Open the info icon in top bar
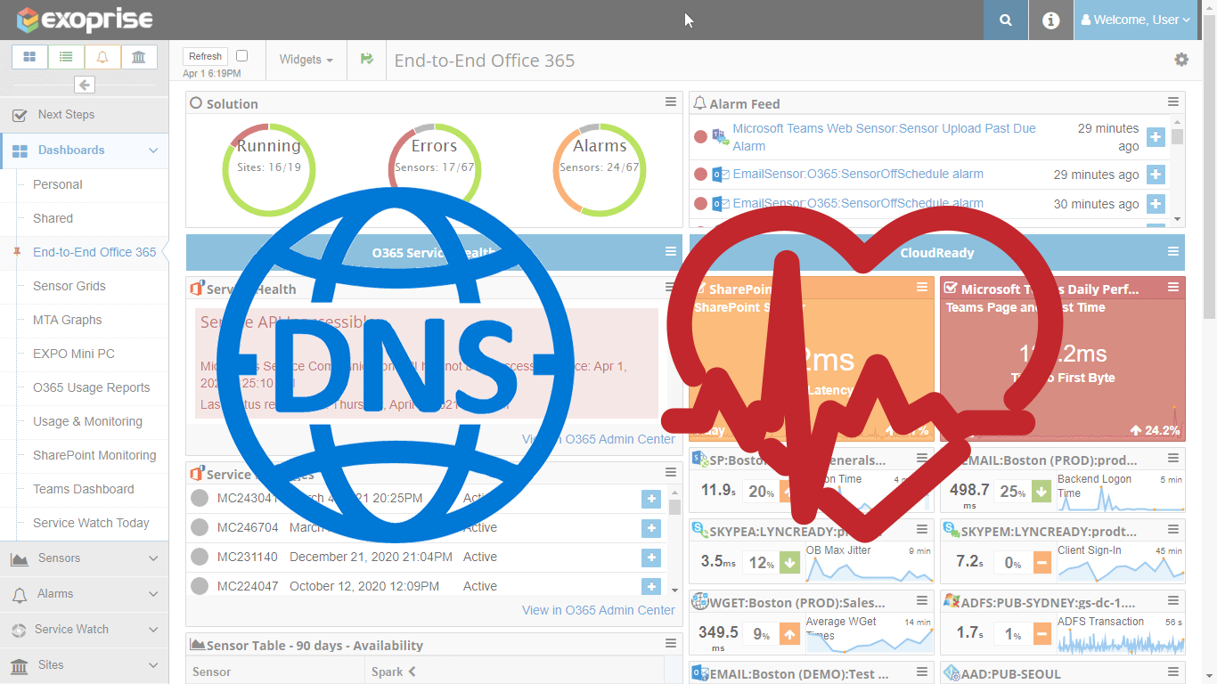 1050,20
